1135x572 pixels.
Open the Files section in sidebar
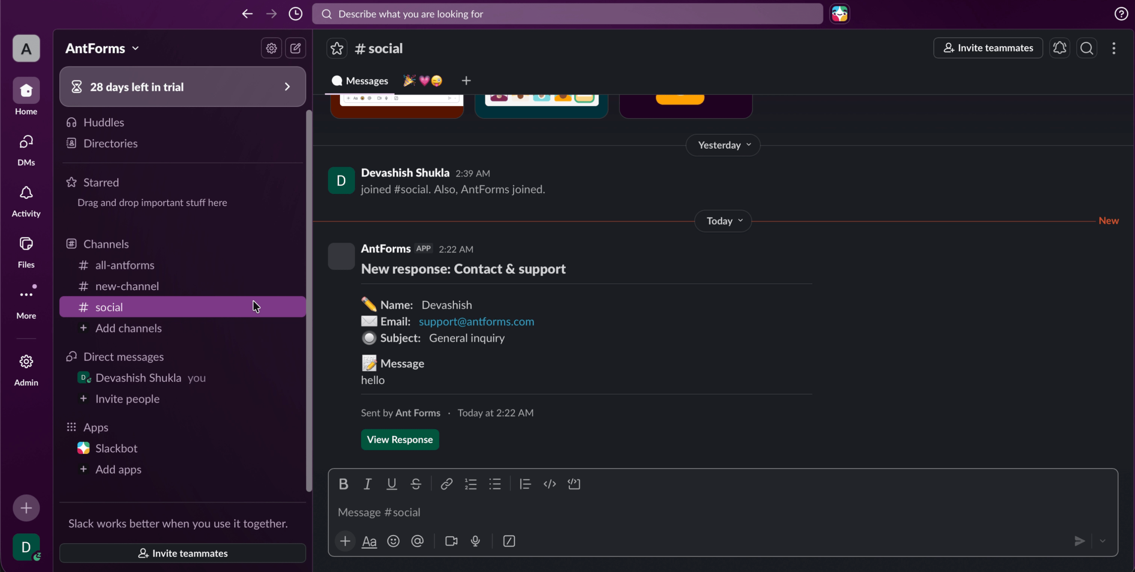[26, 251]
